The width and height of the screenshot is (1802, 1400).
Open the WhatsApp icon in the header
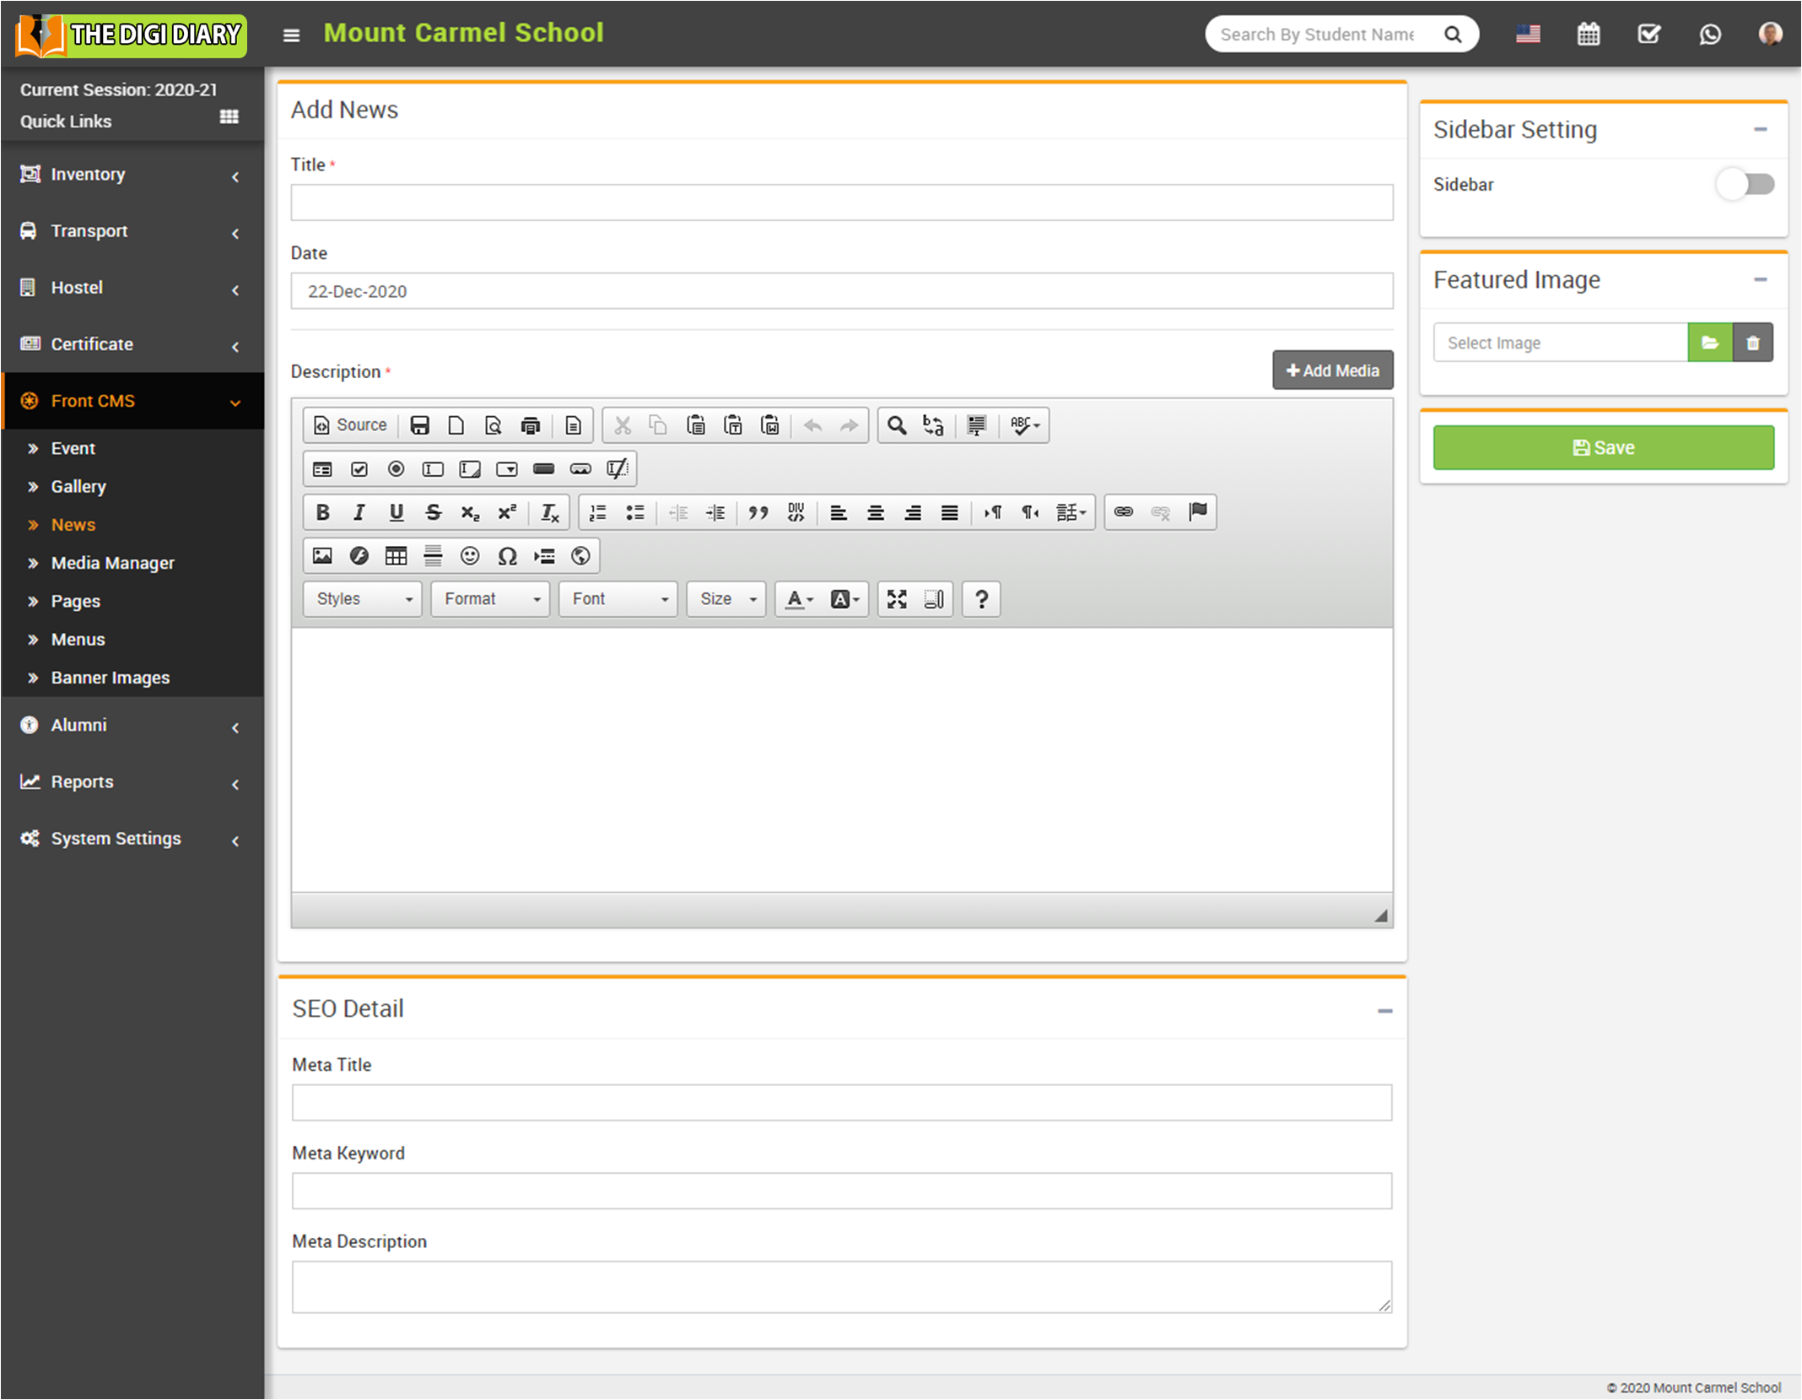(1709, 35)
